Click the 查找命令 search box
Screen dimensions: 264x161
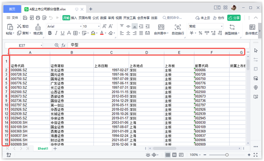(x=172, y=18)
